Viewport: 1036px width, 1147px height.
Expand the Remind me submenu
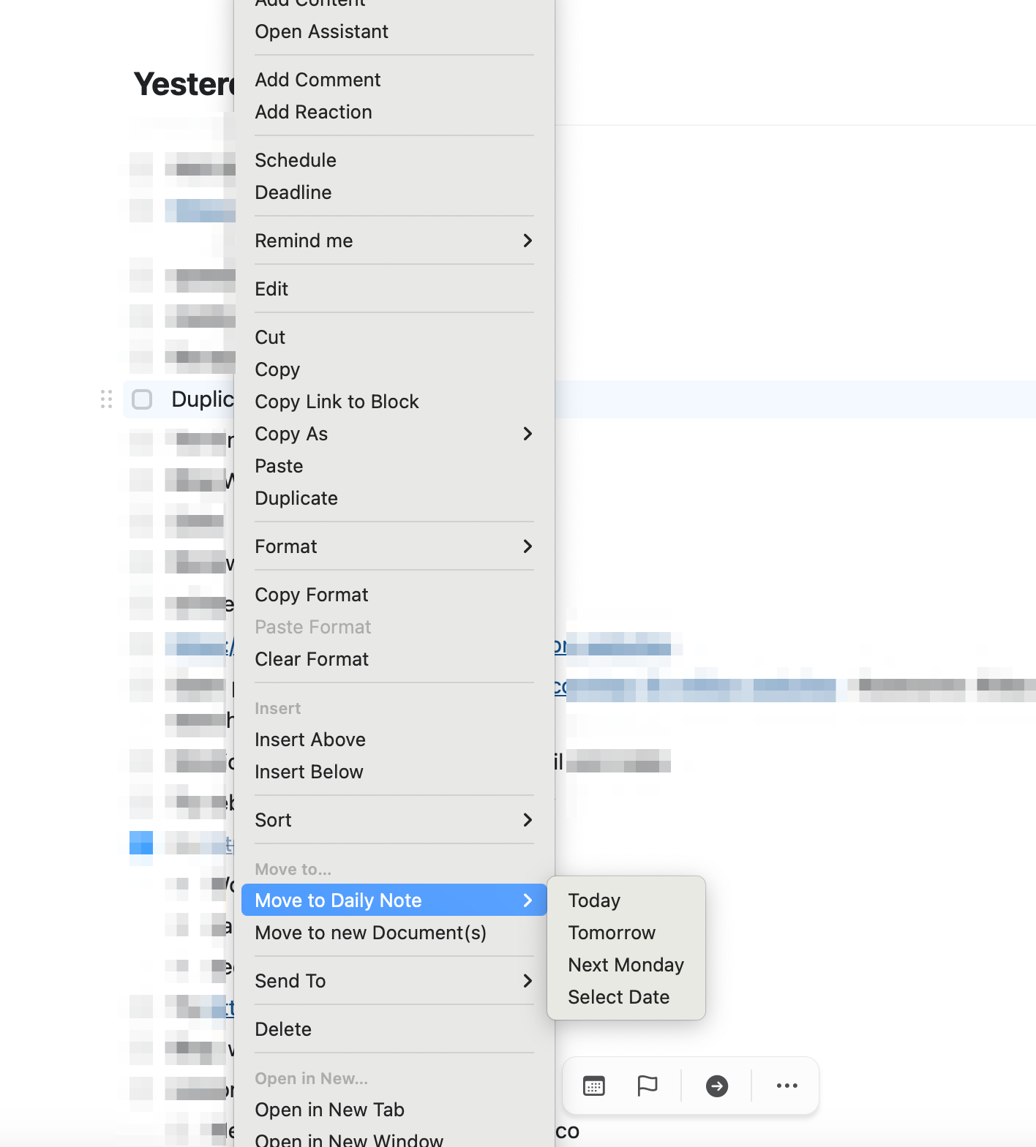tap(394, 241)
